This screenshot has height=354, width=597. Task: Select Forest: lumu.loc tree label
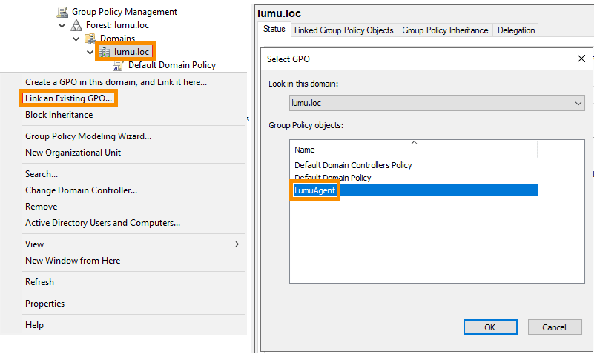coord(117,25)
